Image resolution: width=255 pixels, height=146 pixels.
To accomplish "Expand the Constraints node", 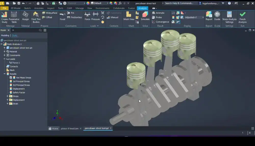I will tap(5, 55).
